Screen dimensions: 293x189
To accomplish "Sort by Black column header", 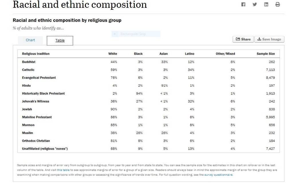I will point(138,54).
